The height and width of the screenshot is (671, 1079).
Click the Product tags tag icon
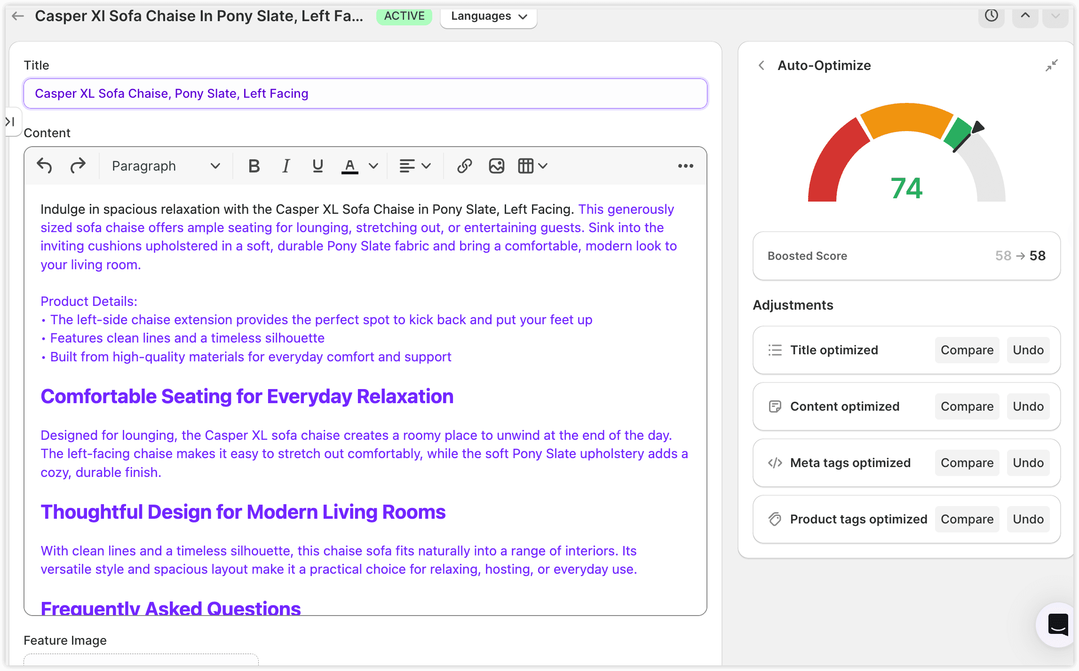click(x=775, y=519)
